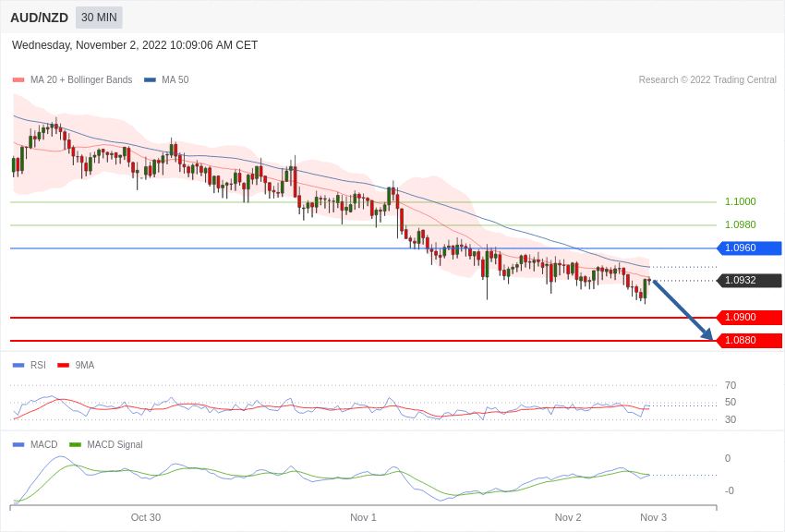785x532 pixels.
Task: Click the black 1.0932 current price tag
Action: tap(750, 280)
